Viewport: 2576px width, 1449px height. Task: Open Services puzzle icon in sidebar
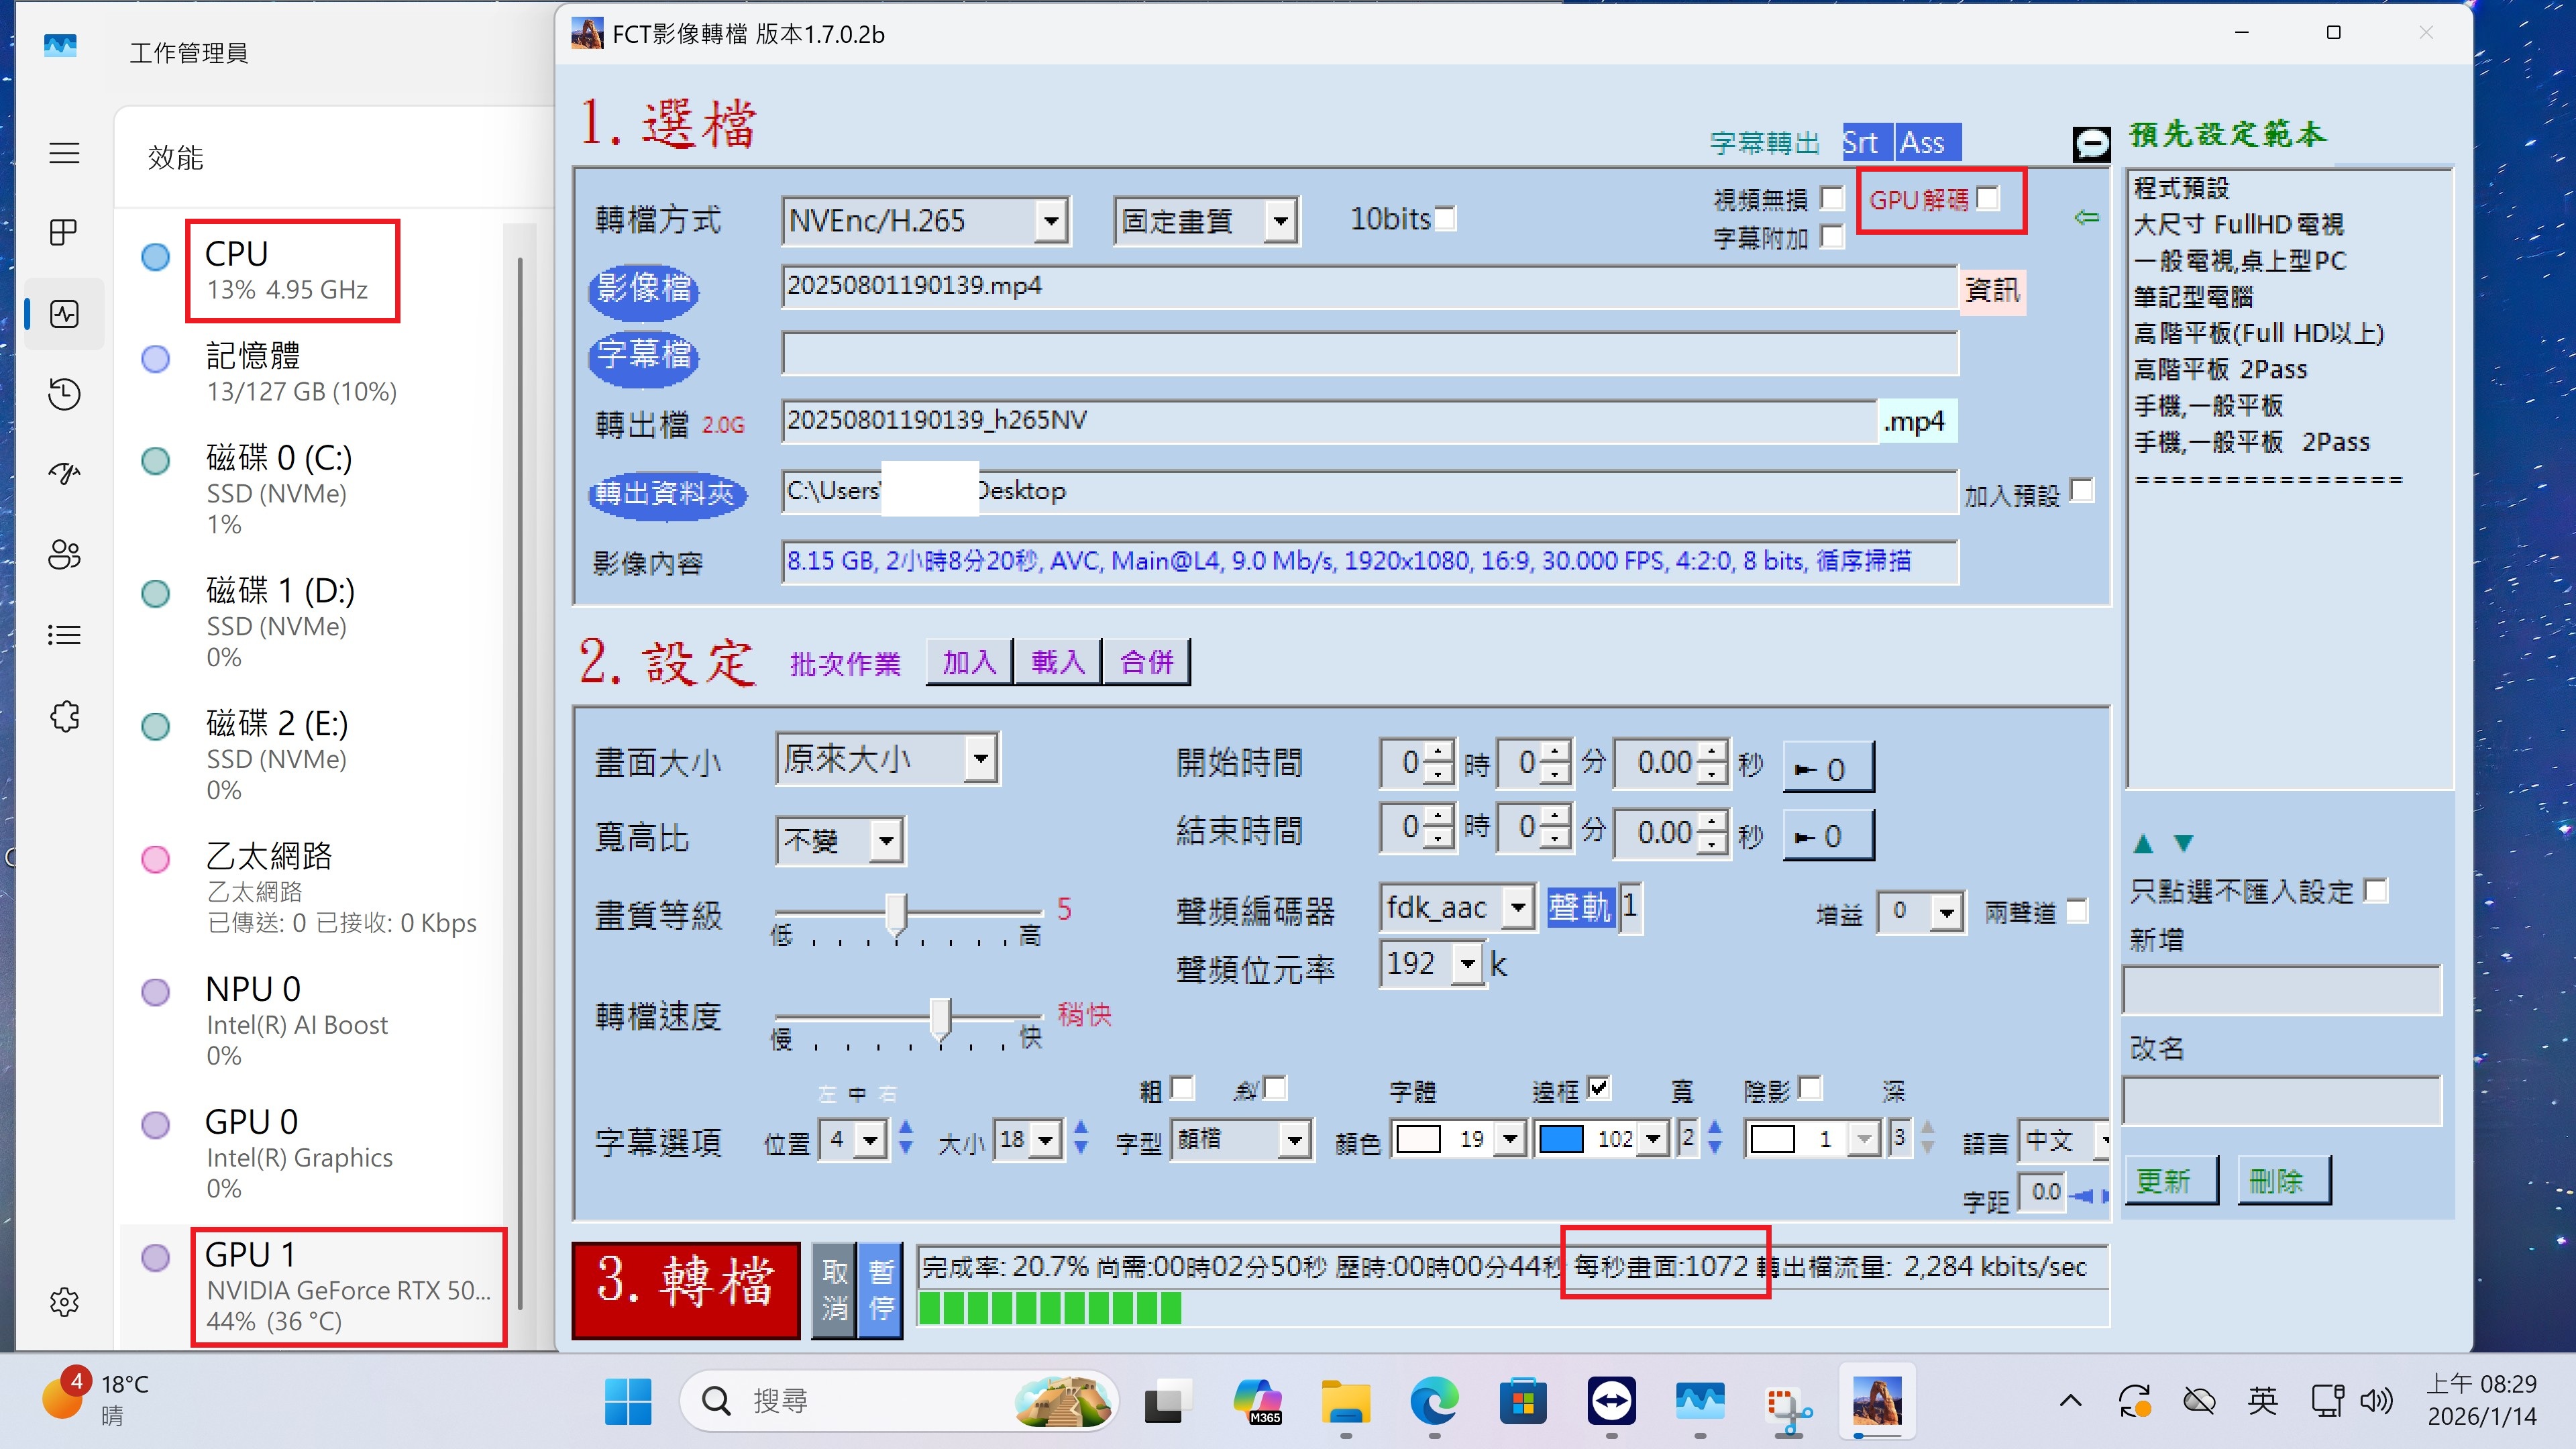pos(64,716)
